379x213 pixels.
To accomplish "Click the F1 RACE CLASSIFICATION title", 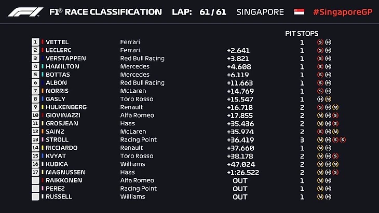I will click(x=105, y=11).
